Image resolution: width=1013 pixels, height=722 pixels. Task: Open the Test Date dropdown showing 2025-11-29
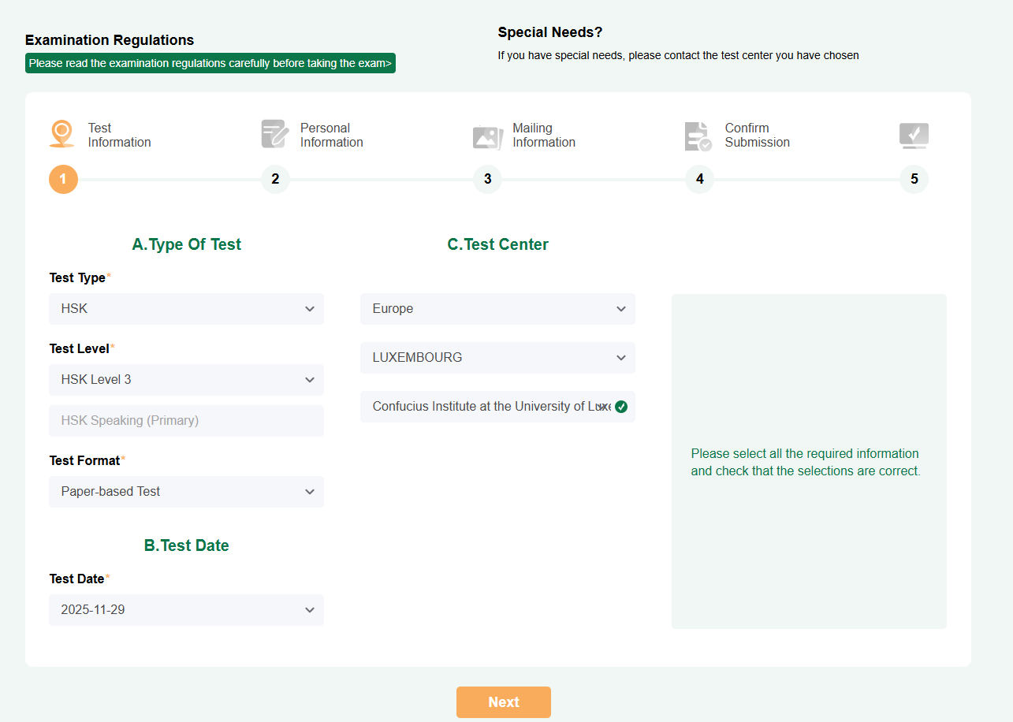coord(186,610)
